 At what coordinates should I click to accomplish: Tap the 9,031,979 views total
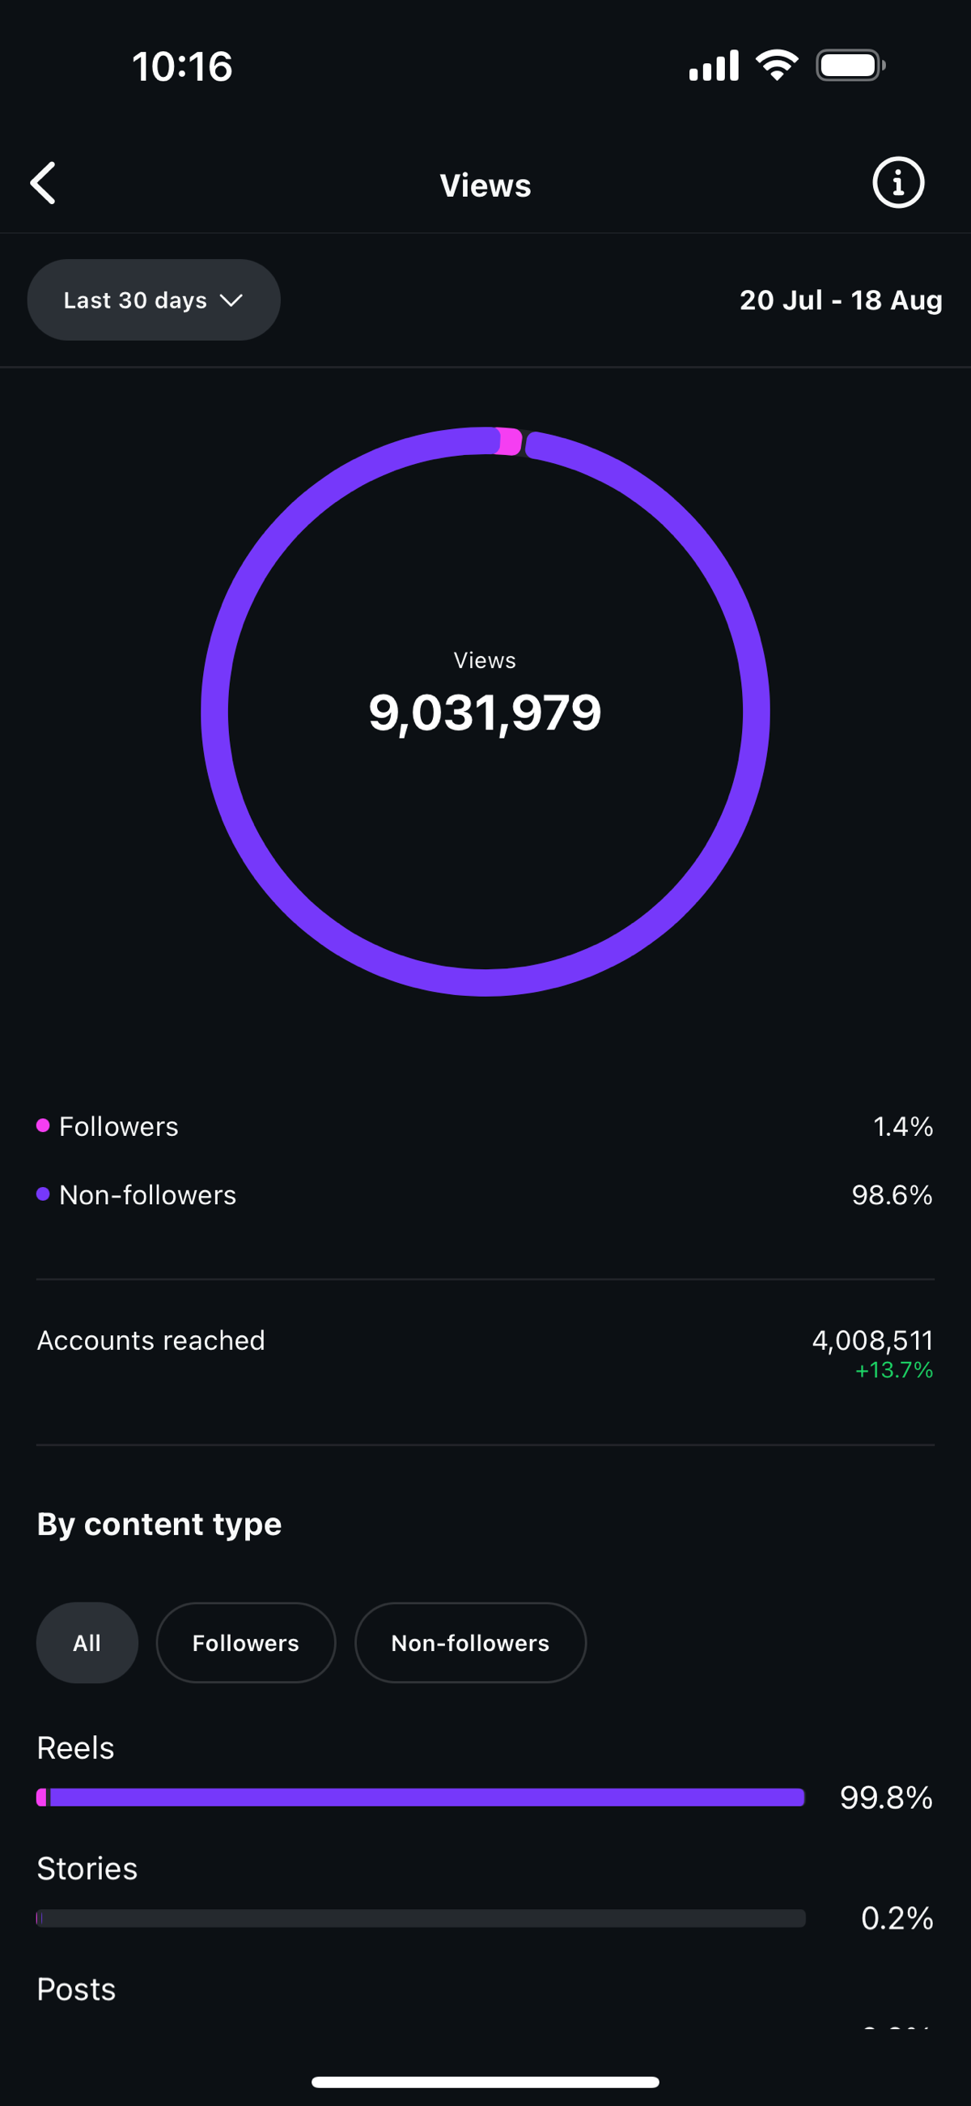click(485, 712)
